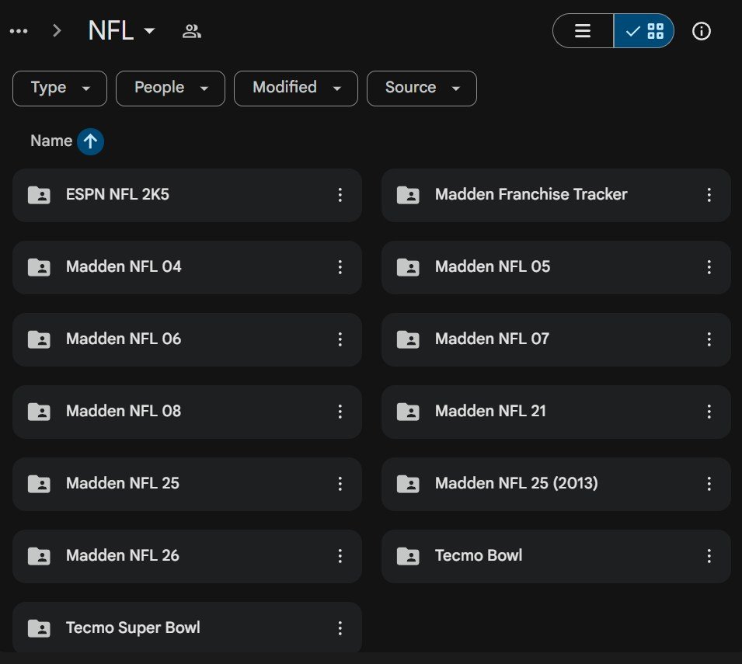Click the Name column sort label
The height and width of the screenshot is (664, 742).
pos(51,141)
